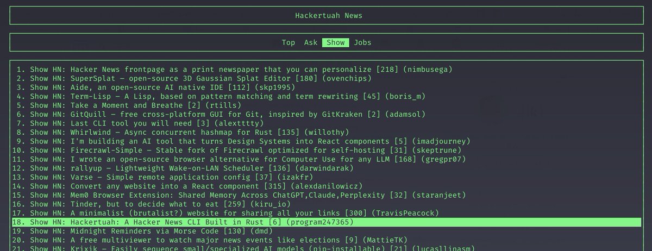Viewport: 652px width, 251px height.
Task: Click the Hackertuah News title
Action: click(x=329, y=15)
